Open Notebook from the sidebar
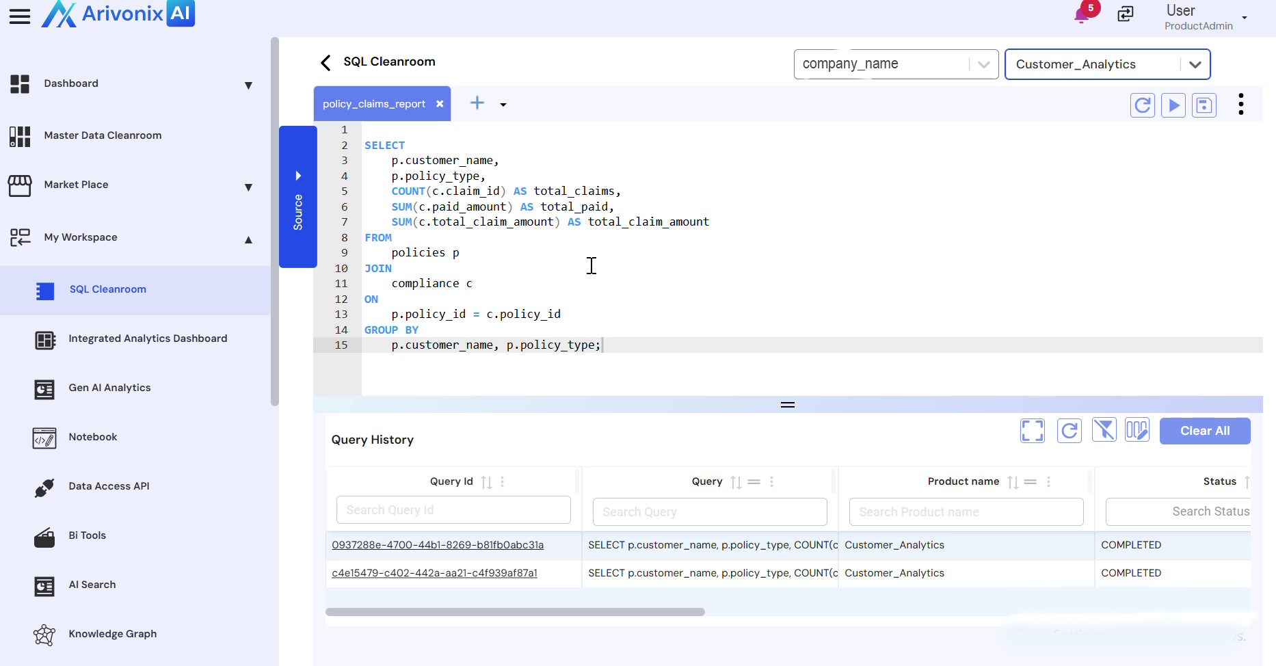The height and width of the screenshot is (666, 1276). point(93,437)
